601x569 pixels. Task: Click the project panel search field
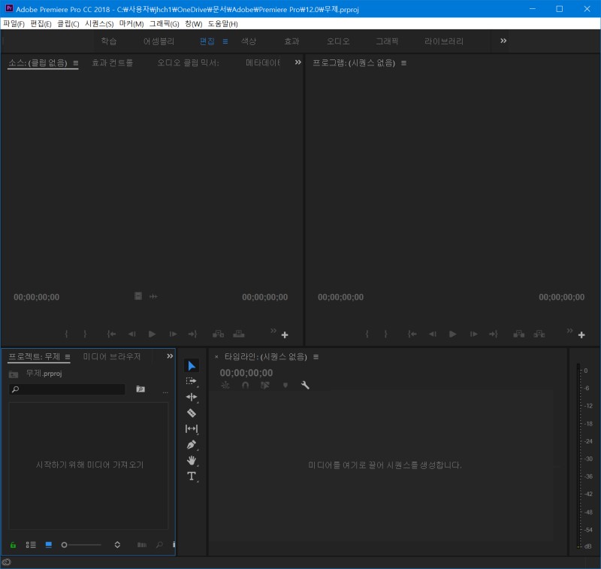[x=67, y=389]
